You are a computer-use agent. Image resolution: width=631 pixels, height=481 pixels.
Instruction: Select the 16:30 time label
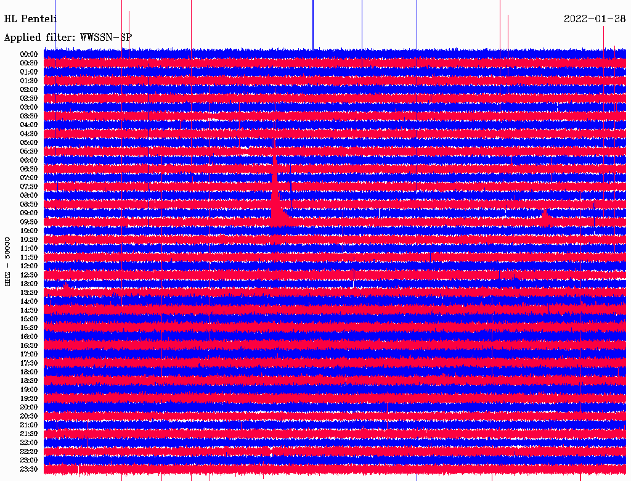(x=29, y=346)
